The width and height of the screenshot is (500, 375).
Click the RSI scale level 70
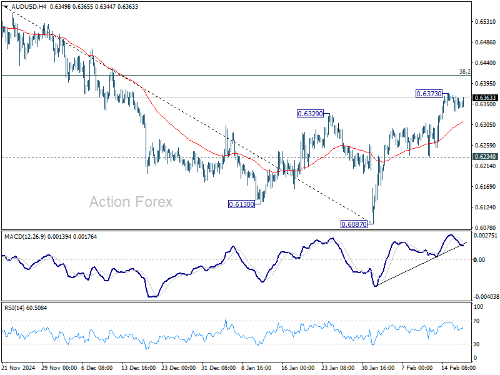tap(476, 321)
